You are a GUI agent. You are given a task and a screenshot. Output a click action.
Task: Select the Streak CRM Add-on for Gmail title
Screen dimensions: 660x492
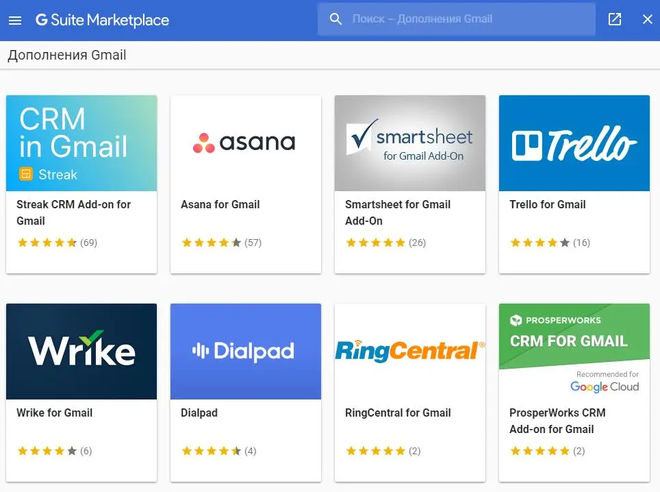coord(74,212)
